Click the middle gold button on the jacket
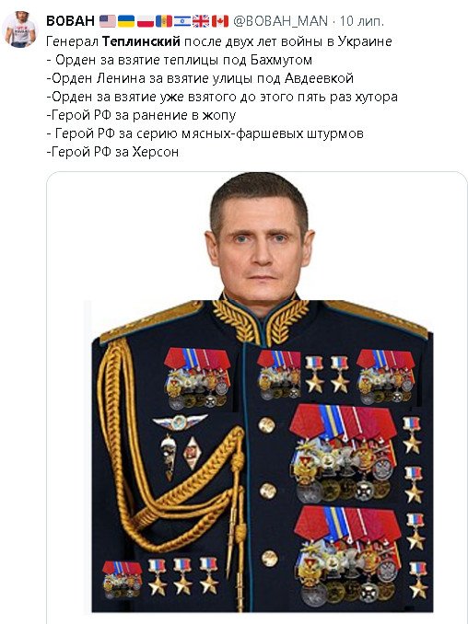The image size is (468, 624). pos(268,491)
